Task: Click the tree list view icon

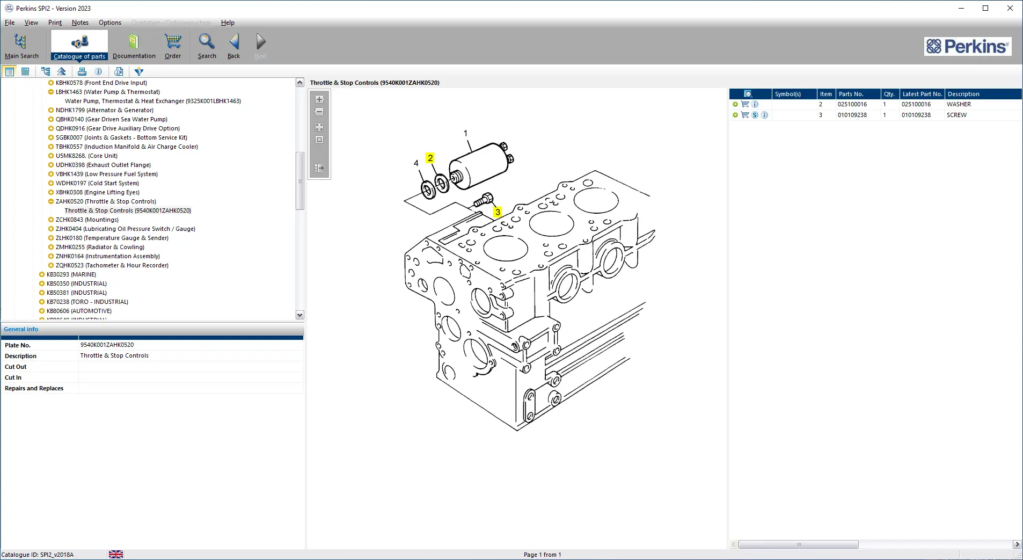Action: (10, 71)
